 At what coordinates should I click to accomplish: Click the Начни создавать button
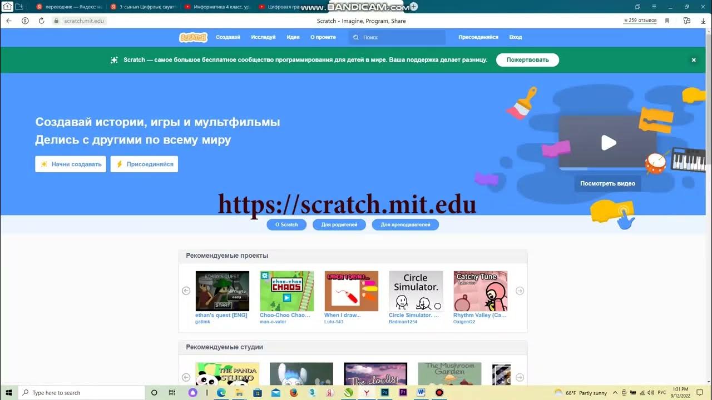coord(71,164)
